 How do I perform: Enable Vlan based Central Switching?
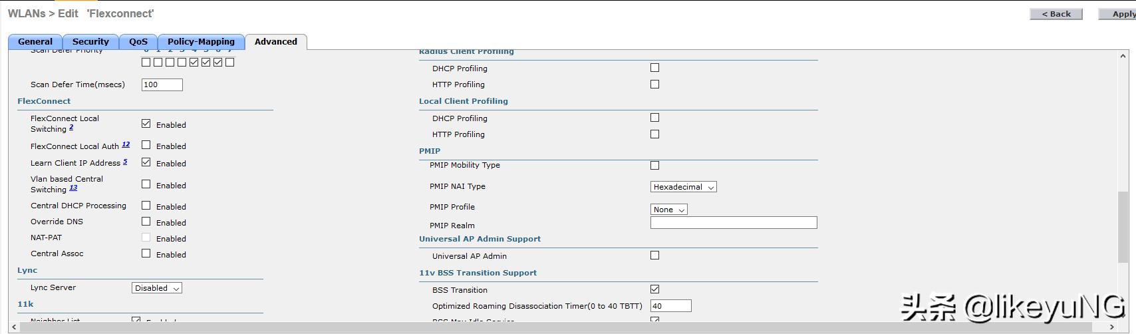click(146, 184)
